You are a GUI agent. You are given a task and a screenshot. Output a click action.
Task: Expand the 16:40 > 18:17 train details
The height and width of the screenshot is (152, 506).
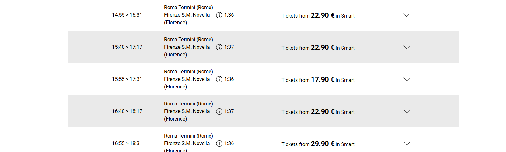pos(407,111)
